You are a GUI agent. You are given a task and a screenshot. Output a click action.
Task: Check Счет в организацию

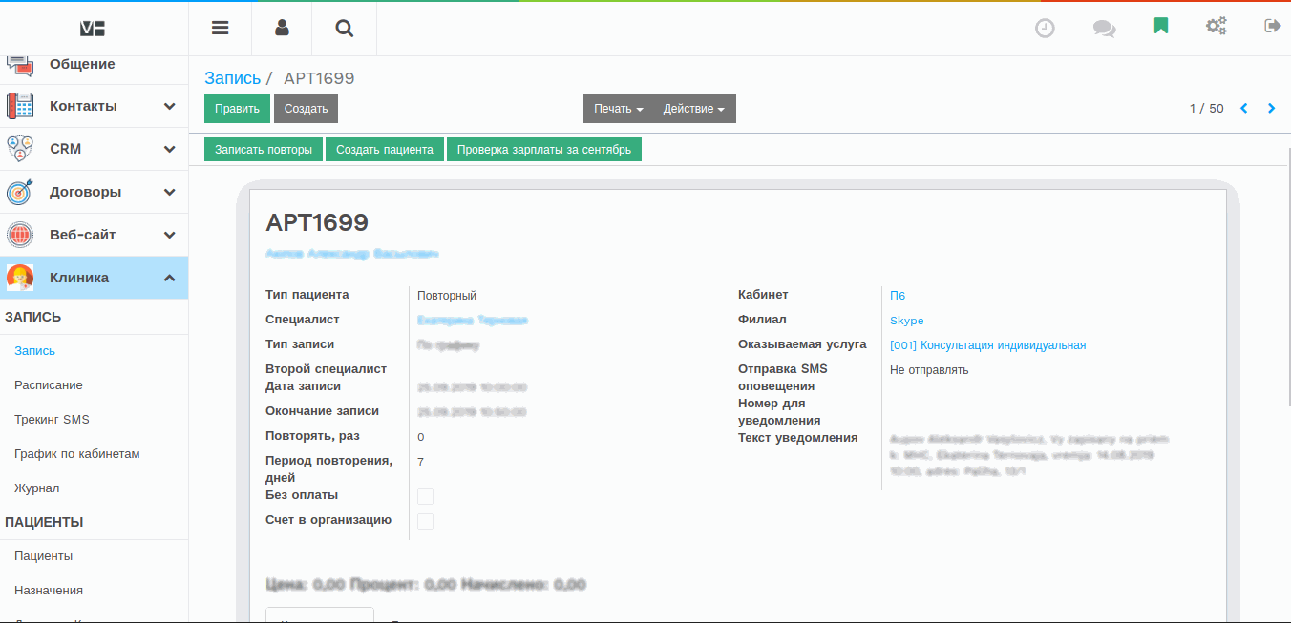(x=425, y=521)
